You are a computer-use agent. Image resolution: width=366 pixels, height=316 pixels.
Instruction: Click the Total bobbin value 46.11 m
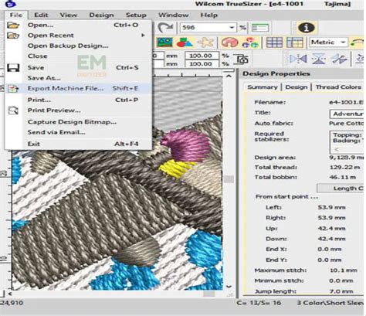coord(343,177)
